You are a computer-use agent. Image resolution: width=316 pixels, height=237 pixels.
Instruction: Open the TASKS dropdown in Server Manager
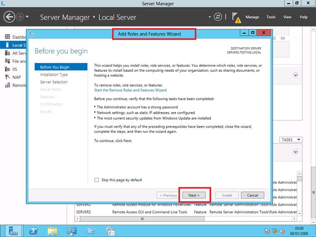coord(291,139)
